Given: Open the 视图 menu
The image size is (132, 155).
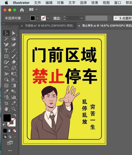Looking at the screenshot, I should pyautogui.click(x=106, y=3).
